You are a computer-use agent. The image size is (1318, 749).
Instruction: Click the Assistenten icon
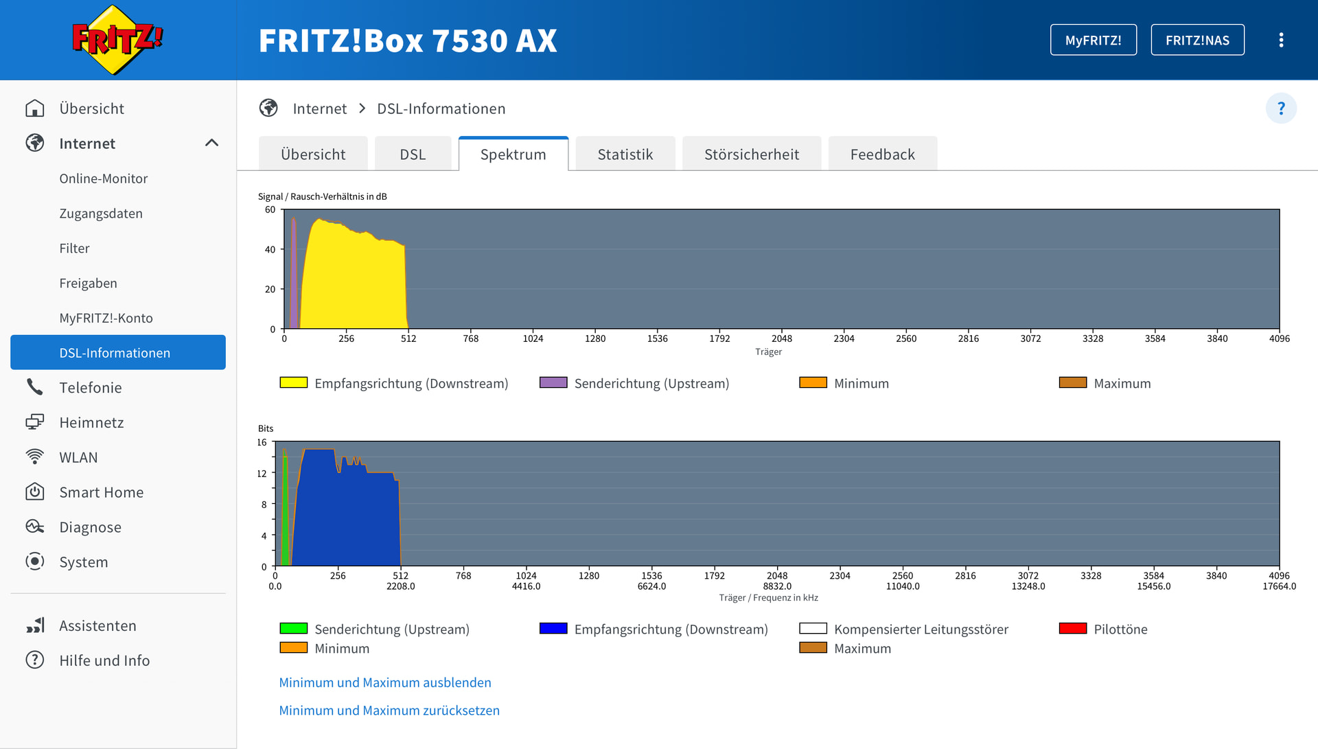click(34, 625)
